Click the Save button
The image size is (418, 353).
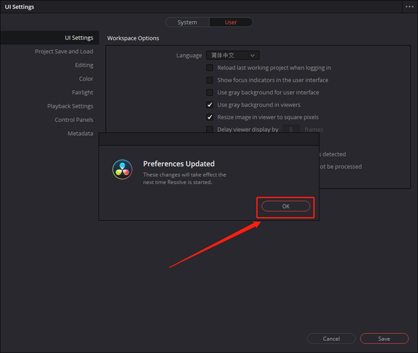384,339
